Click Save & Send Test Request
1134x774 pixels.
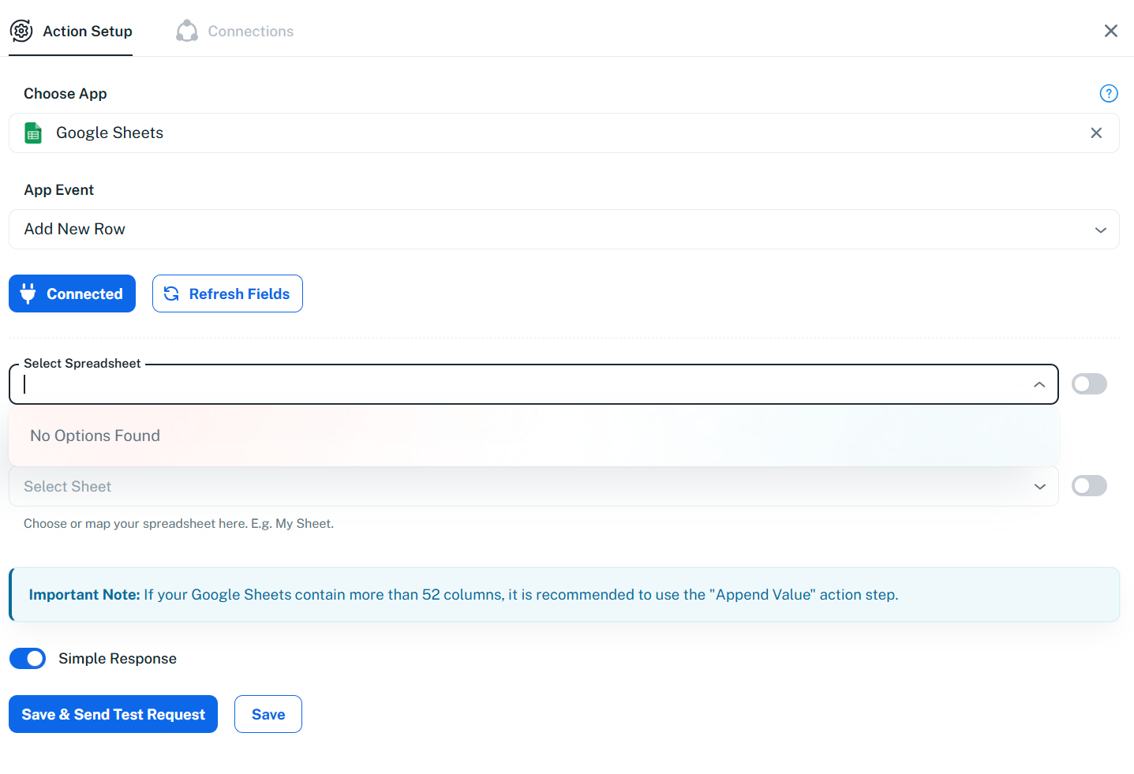(x=113, y=714)
